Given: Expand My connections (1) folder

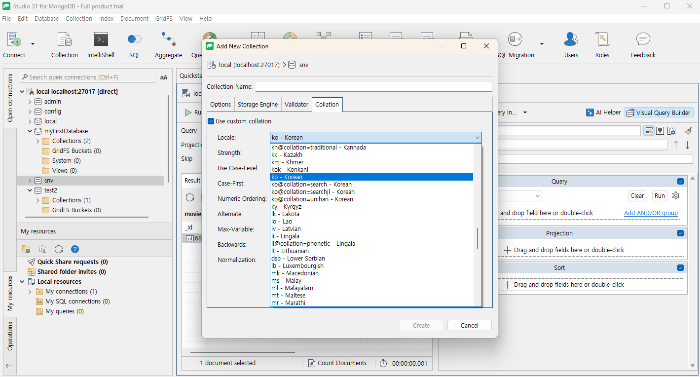Looking at the screenshot, I should (x=30, y=292).
